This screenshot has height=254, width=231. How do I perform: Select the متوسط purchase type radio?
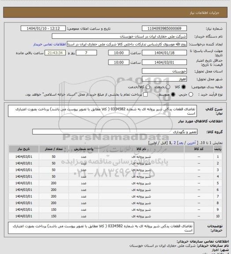point(173,94)
